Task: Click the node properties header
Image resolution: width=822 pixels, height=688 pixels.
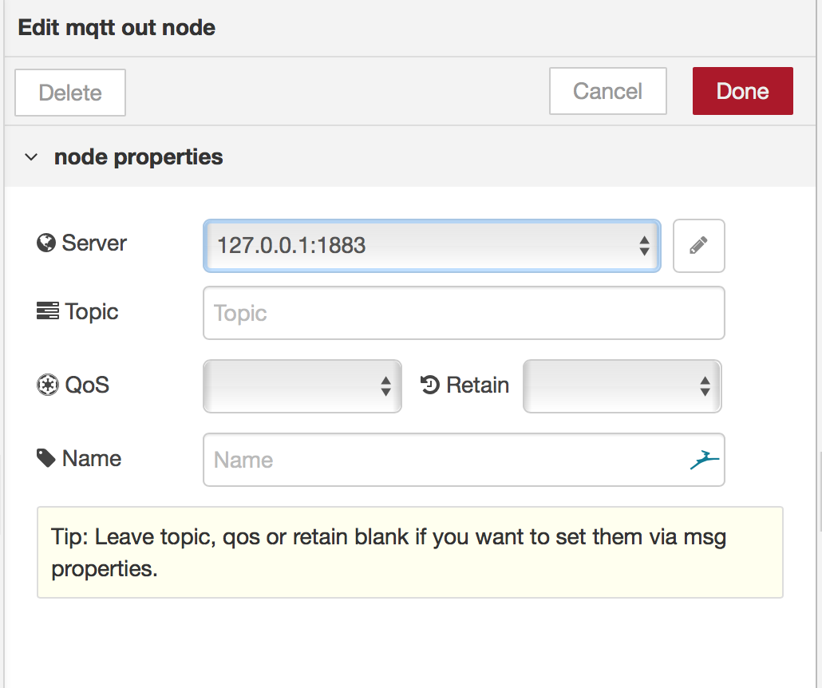Action: (x=138, y=156)
